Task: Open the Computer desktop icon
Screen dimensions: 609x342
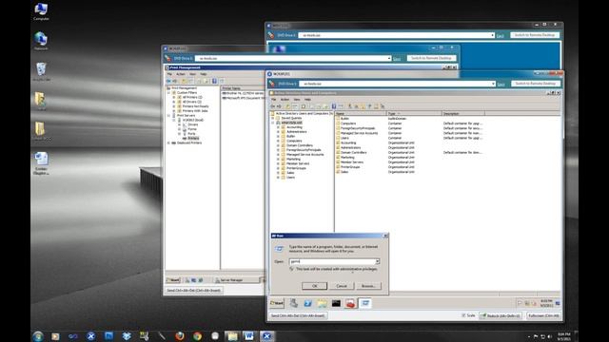Action: (x=41, y=11)
